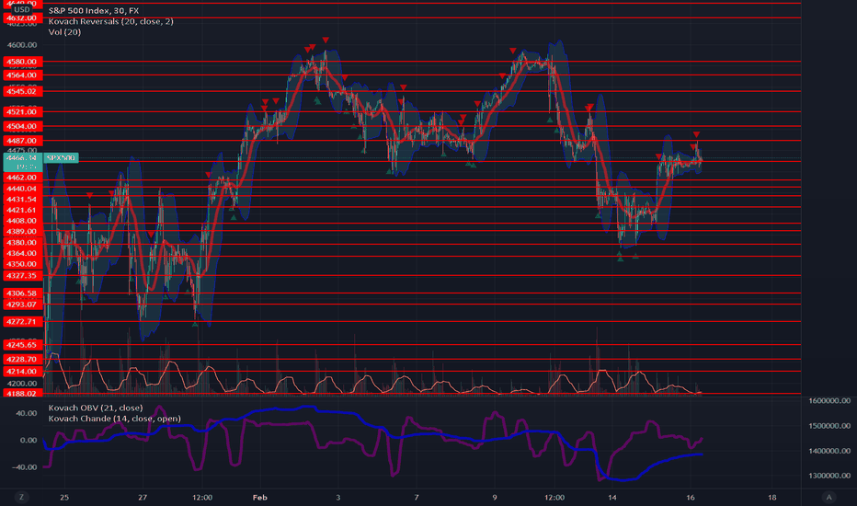Select the 4389.00 price level label
This screenshot has width=857, height=506.
[22, 232]
